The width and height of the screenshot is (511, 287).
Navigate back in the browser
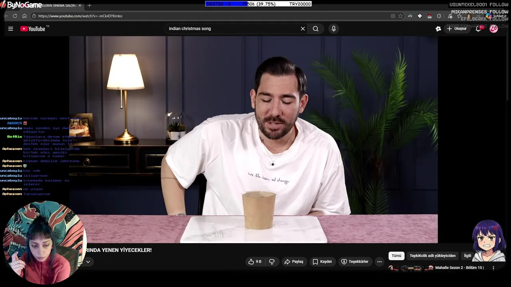[x=6, y=16]
